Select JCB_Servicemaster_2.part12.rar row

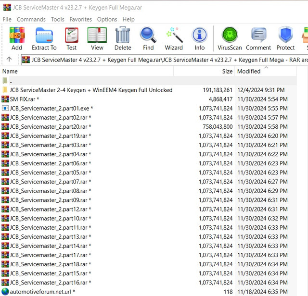pos(148,209)
